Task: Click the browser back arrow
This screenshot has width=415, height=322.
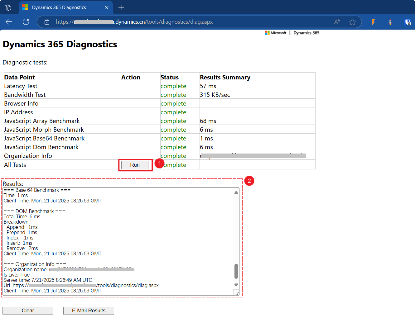Action: pyautogui.click(x=9, y=22)
